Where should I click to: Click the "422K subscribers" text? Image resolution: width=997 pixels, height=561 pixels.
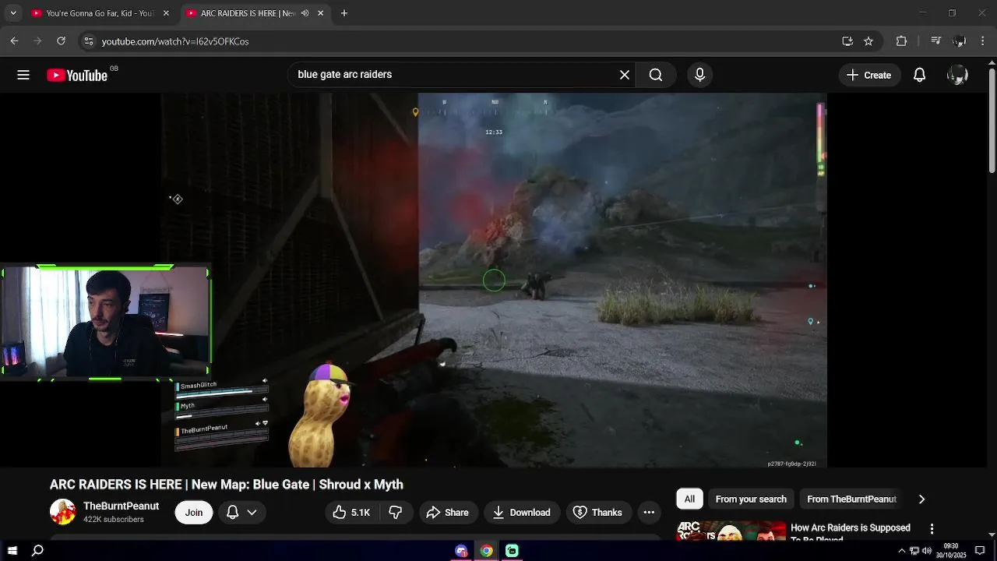click(x=114, y=520)
